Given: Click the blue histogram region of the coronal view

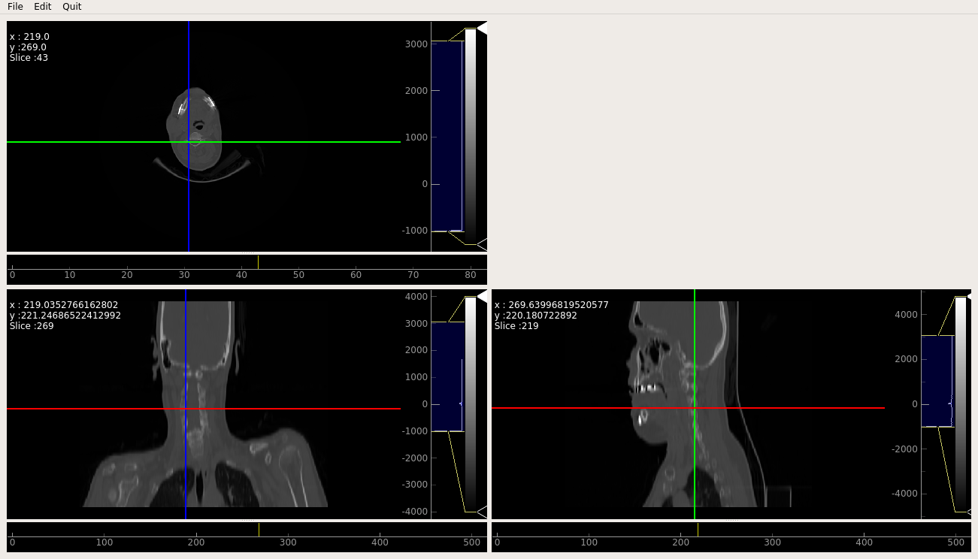Looking at the screenshot, I should [447, 377].
